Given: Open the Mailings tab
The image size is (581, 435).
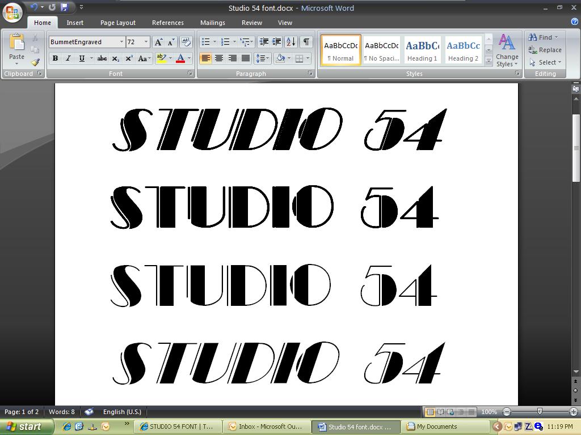Looking at the screenshot, I should (212, 23).
